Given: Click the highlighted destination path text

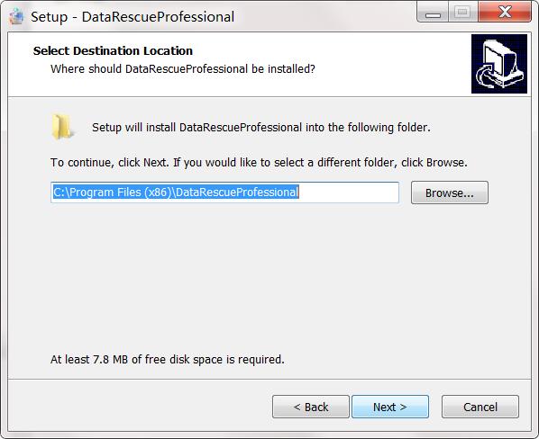Looking at the screenshot, I should tap(176, 193).
